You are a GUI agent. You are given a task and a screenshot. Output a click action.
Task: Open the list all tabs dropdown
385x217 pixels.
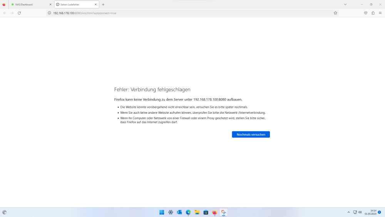click(345, 4)
